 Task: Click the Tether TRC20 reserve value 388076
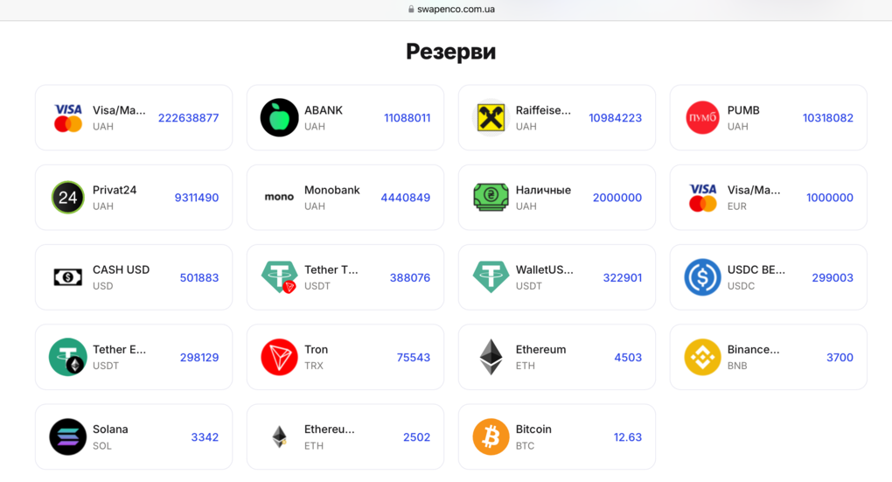pyautogui.click(x=410, y=277)
